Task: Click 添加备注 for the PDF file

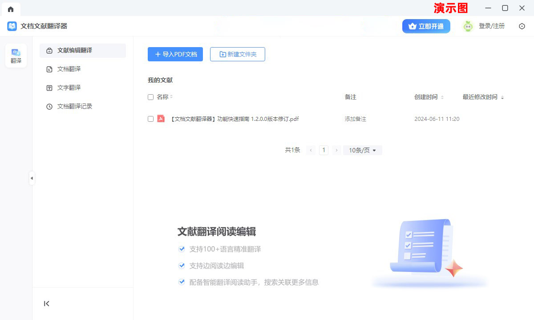Action: (x=355, y=119)
